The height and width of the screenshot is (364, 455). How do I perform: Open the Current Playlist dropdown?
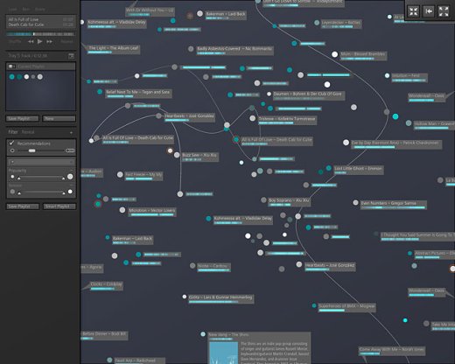click(x=40, y=66)
